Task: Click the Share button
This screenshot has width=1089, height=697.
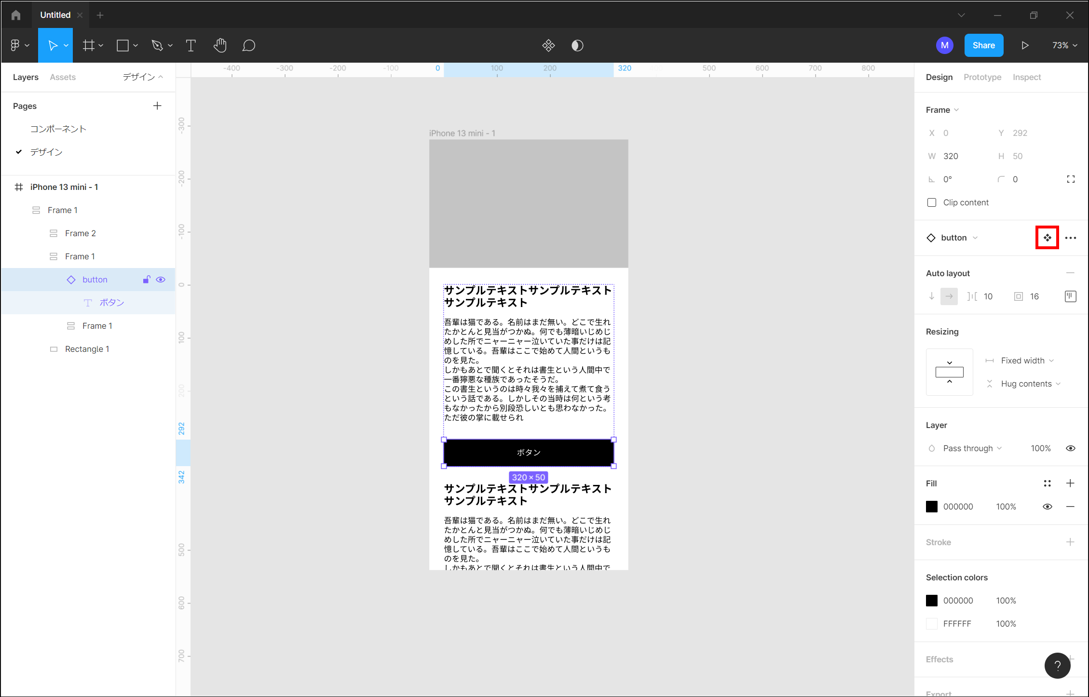Action: coord(983,45)
